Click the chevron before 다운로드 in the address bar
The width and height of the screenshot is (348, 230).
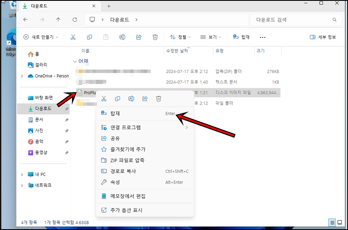coord(102,20)
